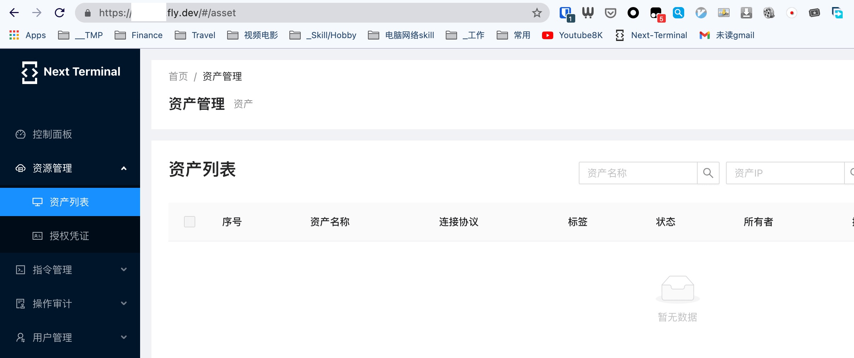Open the 电脑网络skill bookmark folder

coord(401,35)
